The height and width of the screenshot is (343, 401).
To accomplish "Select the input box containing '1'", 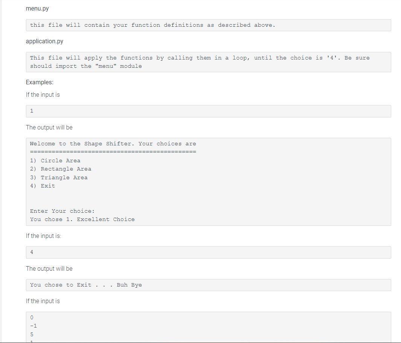I will (x=208, y=111).
